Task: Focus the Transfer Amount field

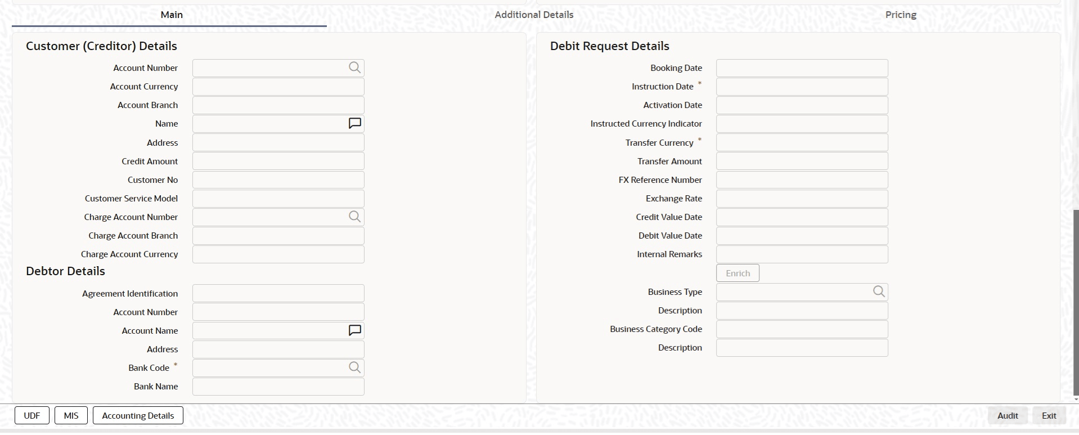Action: (x=802, y=161)
